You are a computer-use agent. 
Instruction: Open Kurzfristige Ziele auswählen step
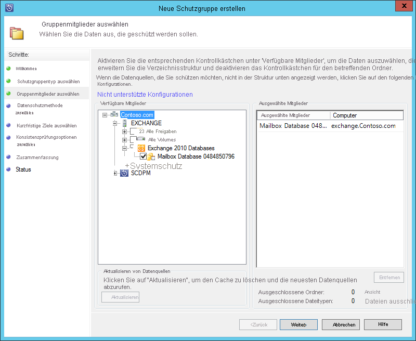pos(47,125)
